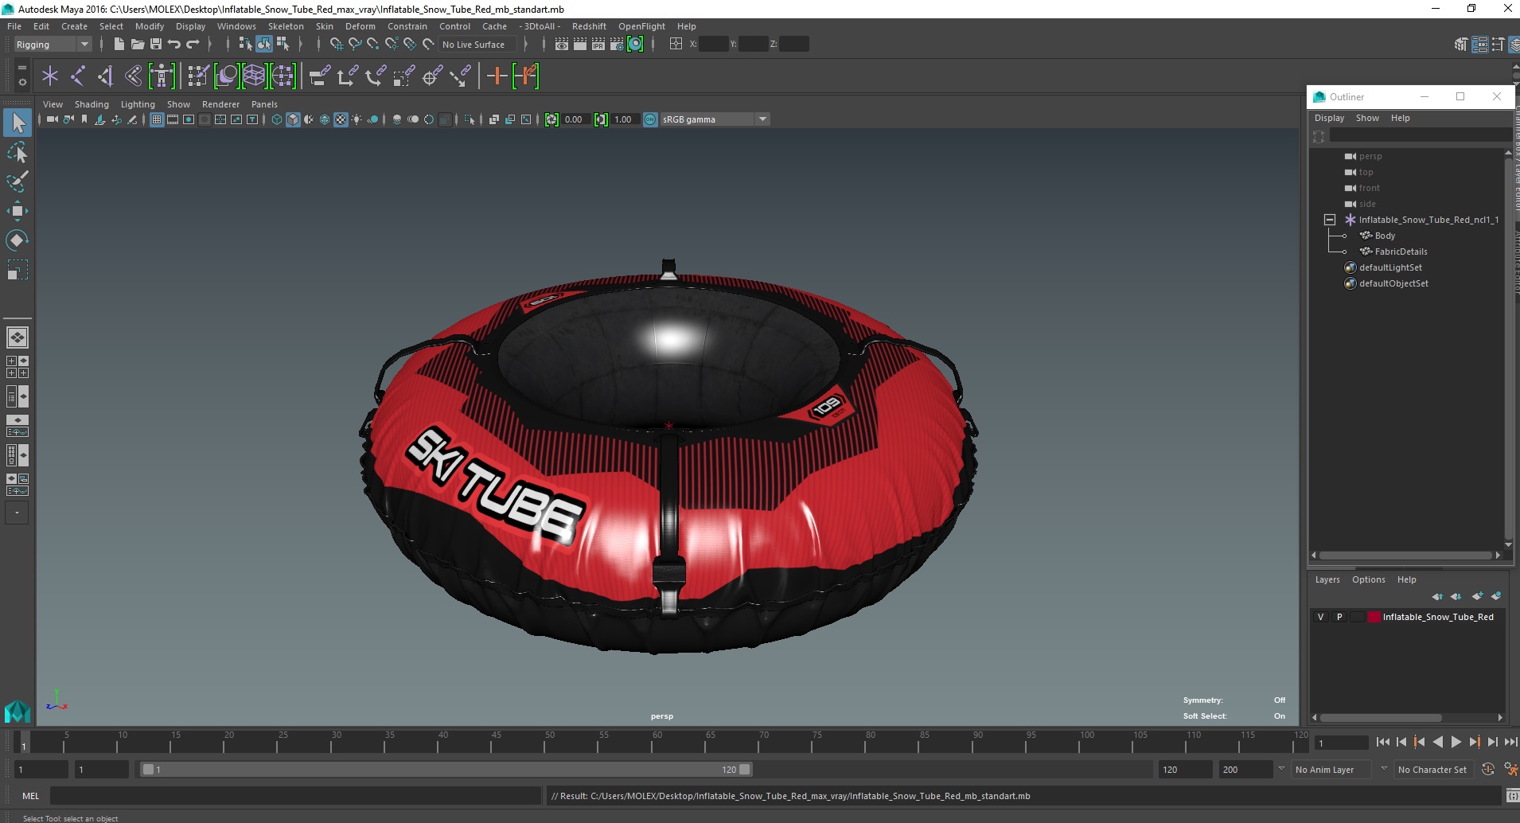This screenshot has height=823, width=1520.
Task: Click the Quick Rig character shelf icon
Action: tap(162, 76)
